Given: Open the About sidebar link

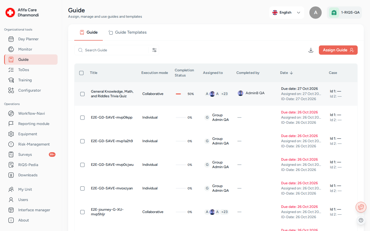Looking at the screenshot, I should point(31,220).
